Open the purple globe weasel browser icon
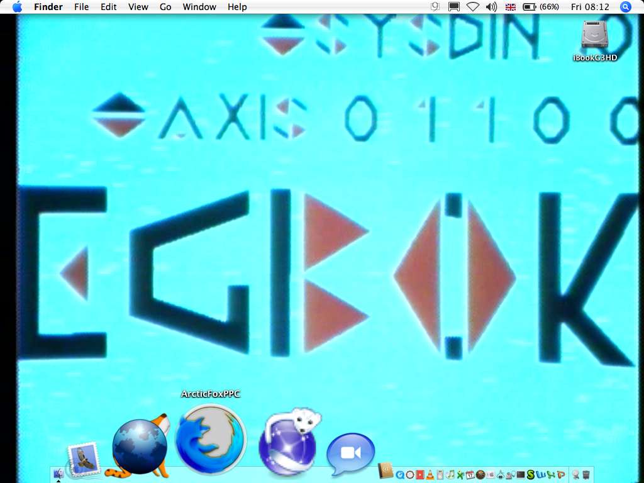This screenshot has height=483, width=644. coord(289,441)
